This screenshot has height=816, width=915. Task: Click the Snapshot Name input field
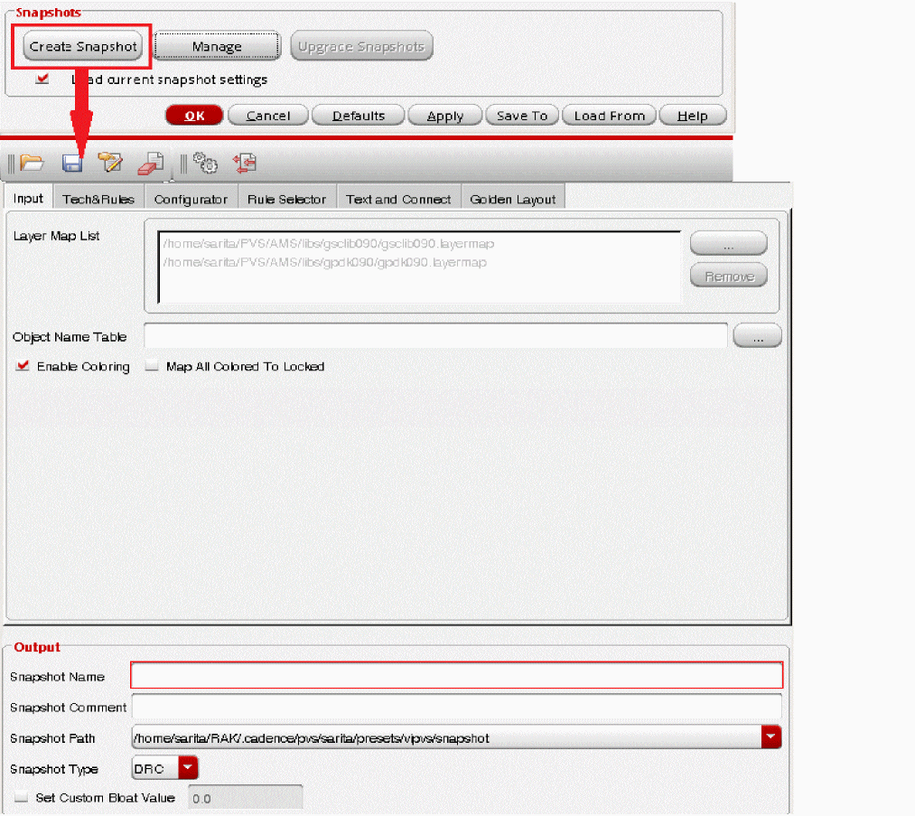click(x=456, y=675)
